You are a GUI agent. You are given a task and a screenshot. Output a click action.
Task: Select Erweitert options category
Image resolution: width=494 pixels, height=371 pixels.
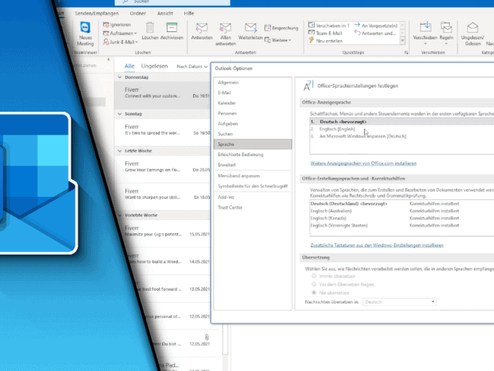253,165
